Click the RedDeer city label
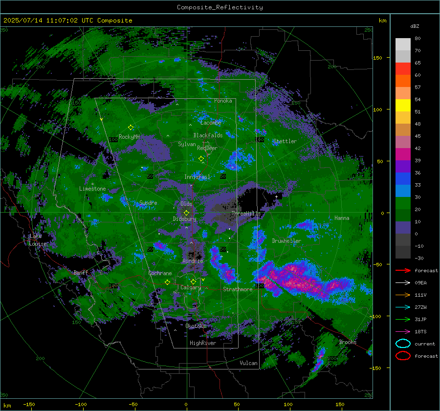The width and height of the screenshot is (440, 411). pos(207,148)
